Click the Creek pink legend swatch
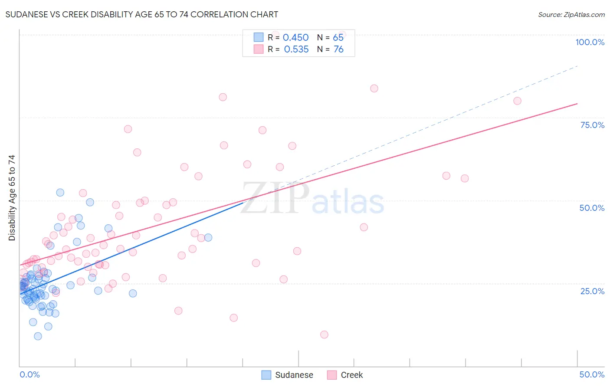Image resolution: width=610 pixels, height=387 pixels. coord(332,375)
